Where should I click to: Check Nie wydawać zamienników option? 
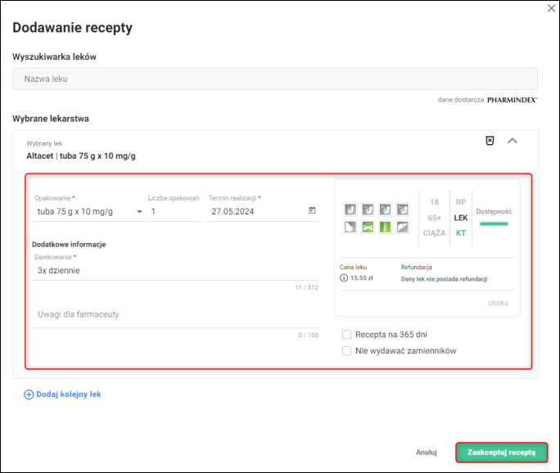tap(347, 350)
